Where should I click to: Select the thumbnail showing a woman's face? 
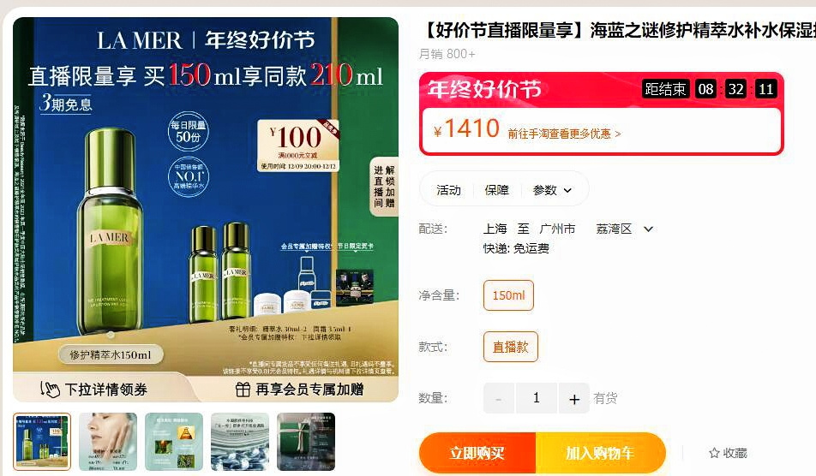[108, 442]
